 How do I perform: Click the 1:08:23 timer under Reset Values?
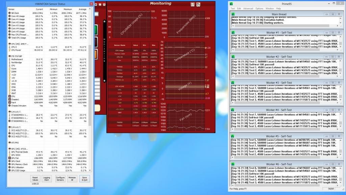(35, 184)
